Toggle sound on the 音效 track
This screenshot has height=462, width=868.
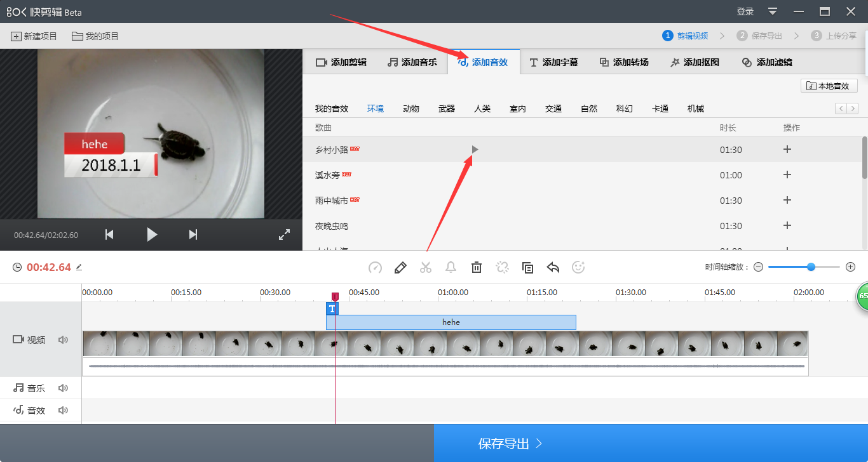click(63, 410)
